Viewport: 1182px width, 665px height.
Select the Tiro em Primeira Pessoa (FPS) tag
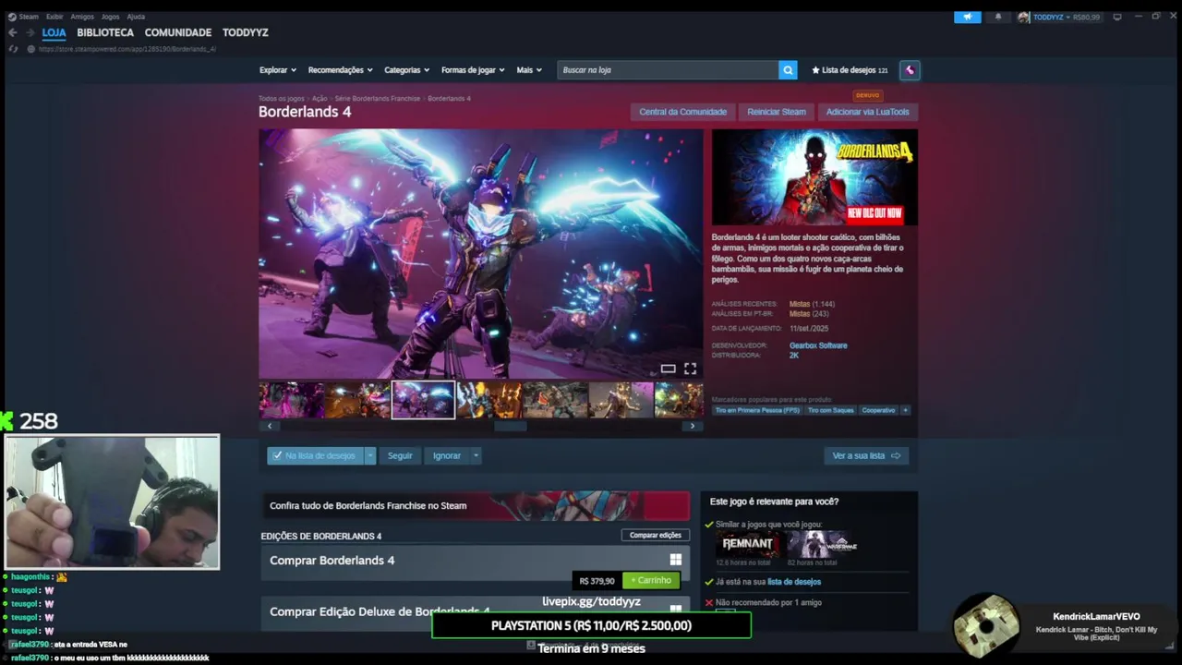coord(757,410)
